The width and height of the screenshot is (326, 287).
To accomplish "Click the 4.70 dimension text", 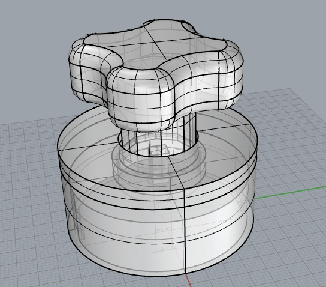I will pos(166,249).
